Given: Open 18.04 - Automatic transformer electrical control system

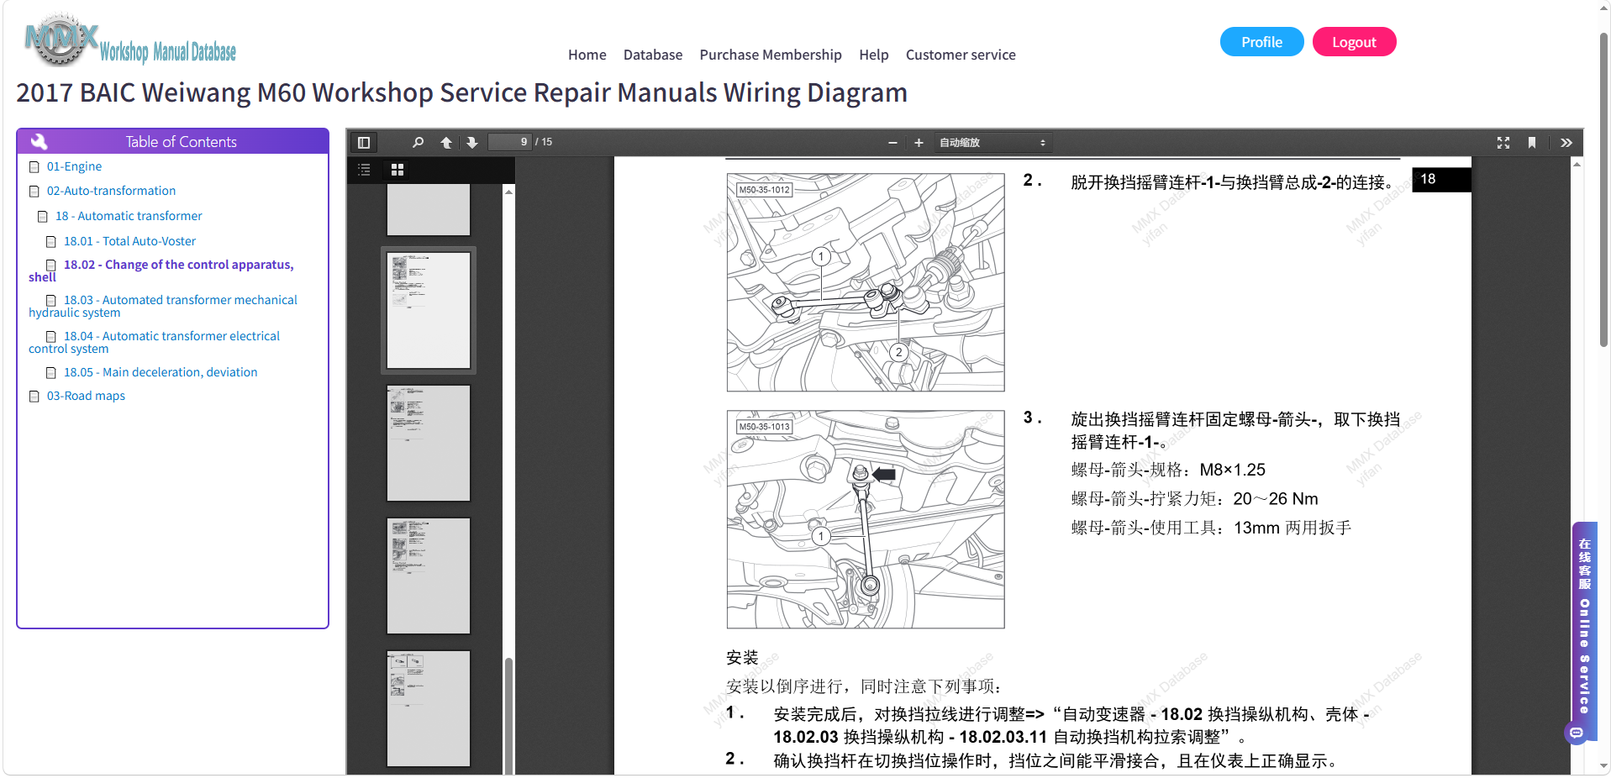Looking at the screenshot, I should 155,342.
